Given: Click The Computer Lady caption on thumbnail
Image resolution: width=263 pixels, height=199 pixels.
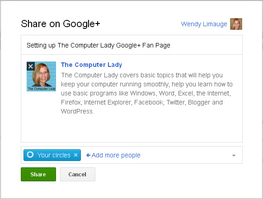Looking at the screenshot, I should pyautogui.click(x=42, y=89).
